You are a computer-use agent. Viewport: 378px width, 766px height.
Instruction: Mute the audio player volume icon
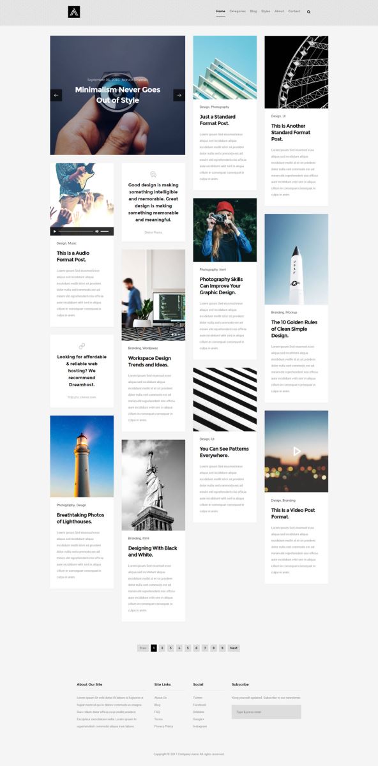pyautogui.click(x=97, y=231)
